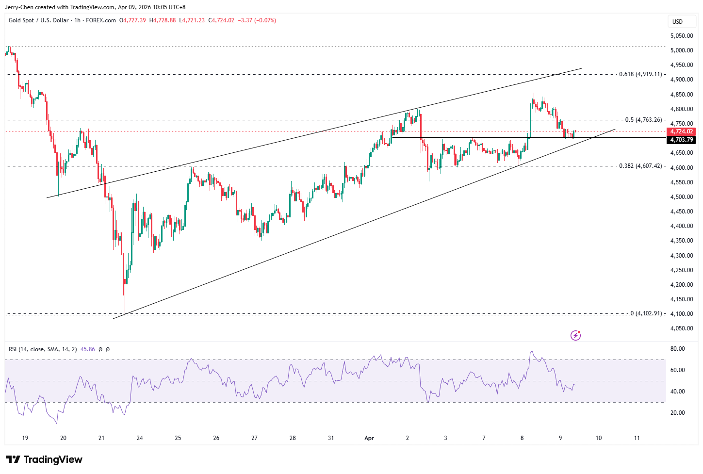This screenshot has width=703, height=474.
Task: Click the TradingView logo at bottom left
Action: coord(44,459)
